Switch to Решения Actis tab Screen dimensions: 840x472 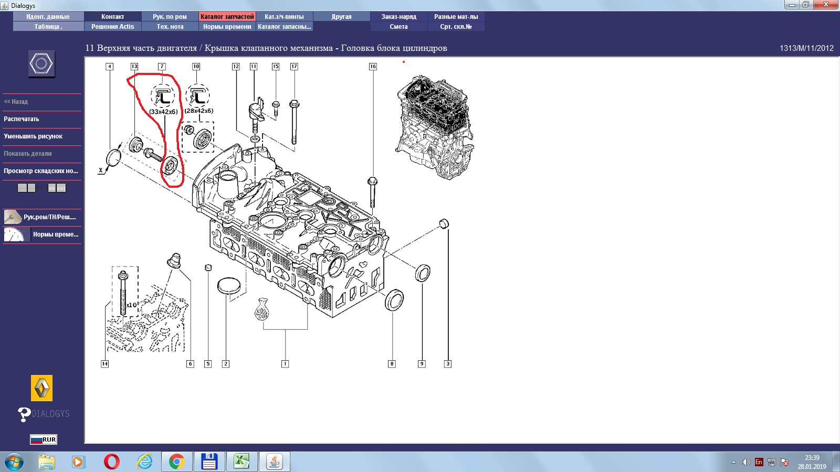coord(113,27)
